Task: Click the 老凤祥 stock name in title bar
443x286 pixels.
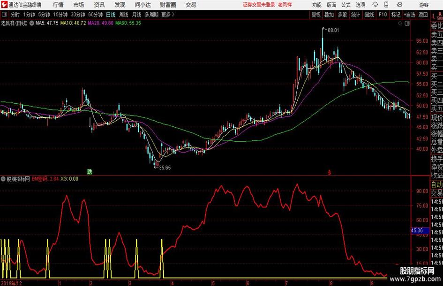Action: (285, 5)
